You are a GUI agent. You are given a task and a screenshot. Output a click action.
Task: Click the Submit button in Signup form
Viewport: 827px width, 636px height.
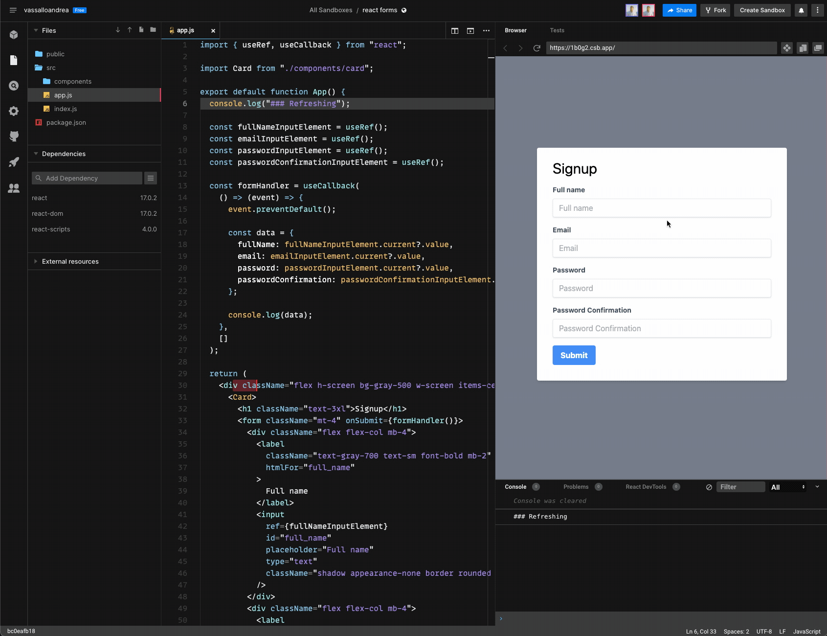pos(574,355)
